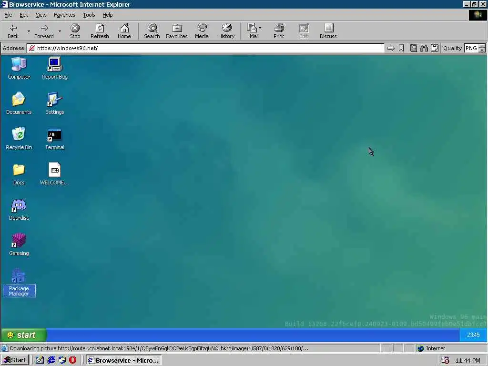
Task: Open the Favorites toolbar pane
Action: point(177,31)
